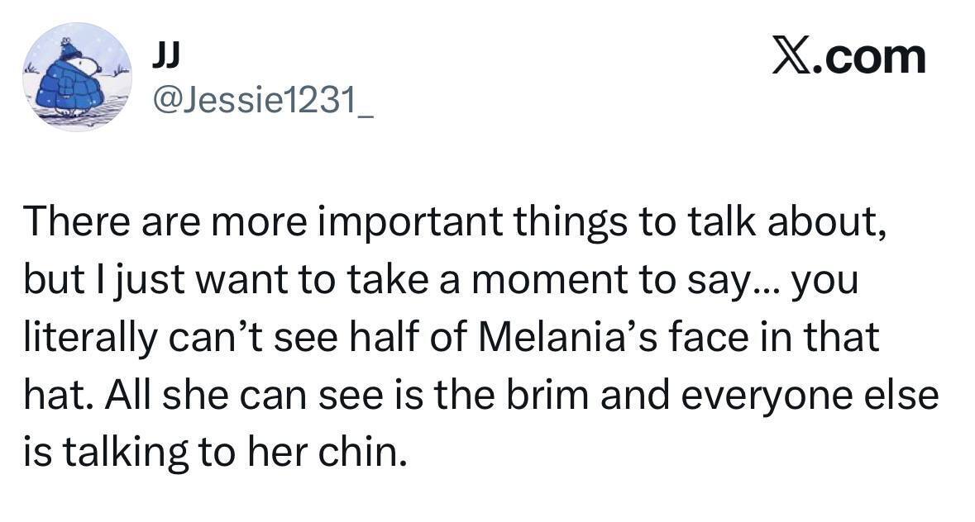This screenshot has width=975, height=522.
Task: Click the X logo icon
Action: coord(791,57)
